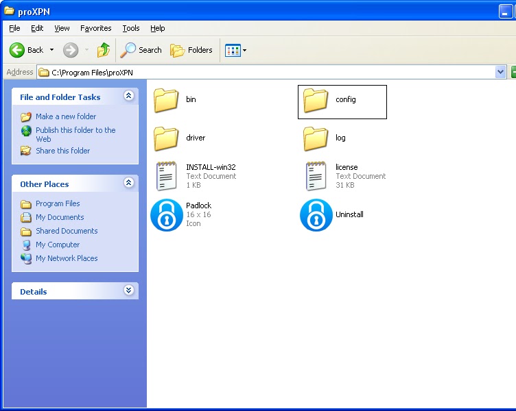Click the 'bin' folder name label
The height and width of the screenshot is (411, 516).
pyautogui.click(x=191, y=99)
